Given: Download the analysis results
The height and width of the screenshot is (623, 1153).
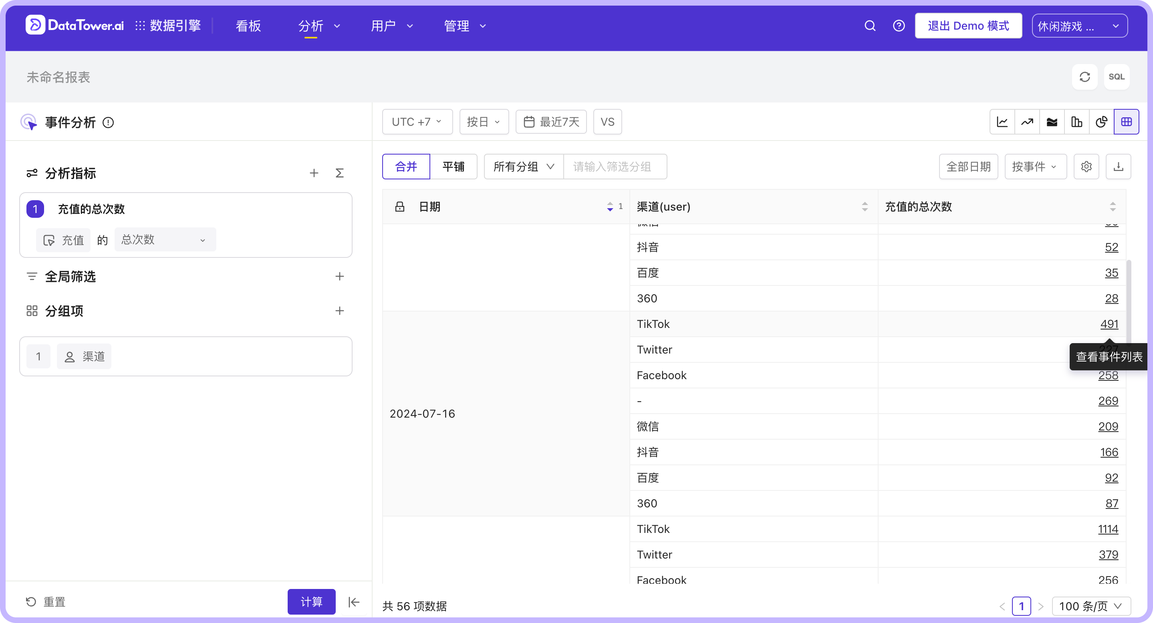Looking at the screenshot, I should (1119, 167).
